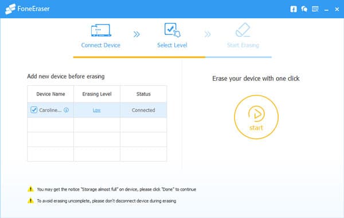344x218 pixels.
Task: Click the Erasing Level column header
Action: tap(97, 94)
